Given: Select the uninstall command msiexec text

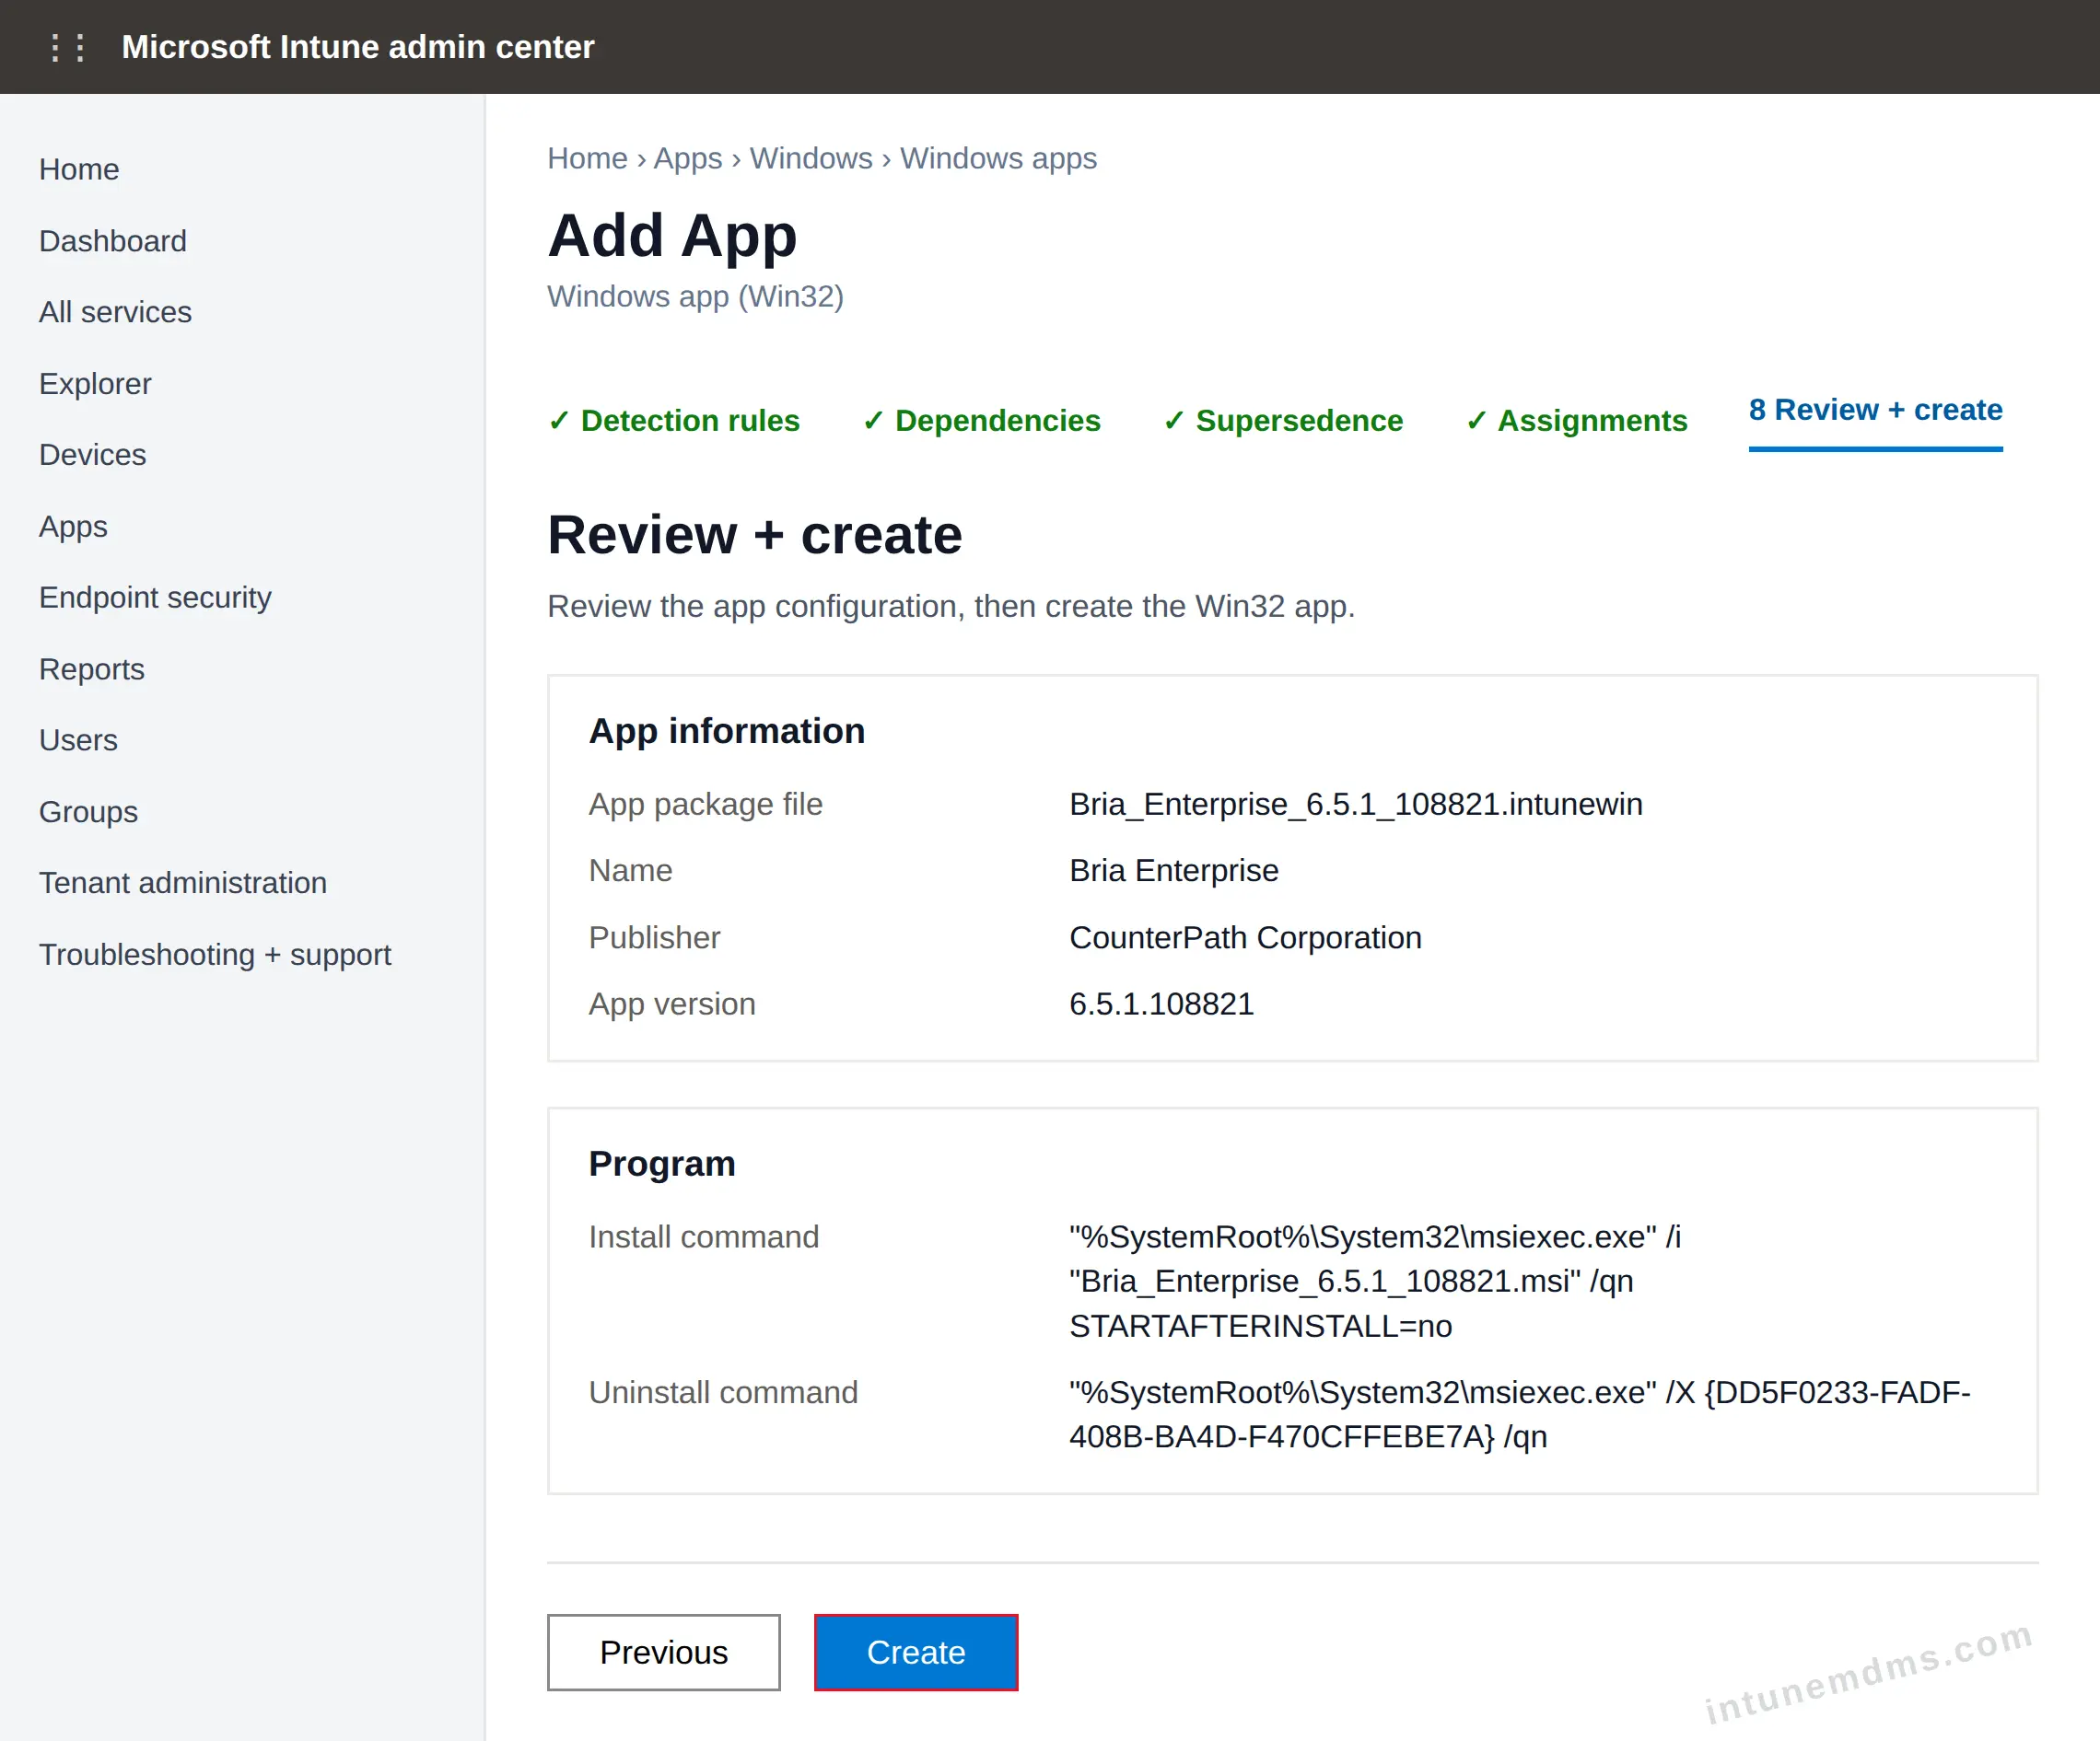Looking at the screenshot, I should [1520, 1414].
